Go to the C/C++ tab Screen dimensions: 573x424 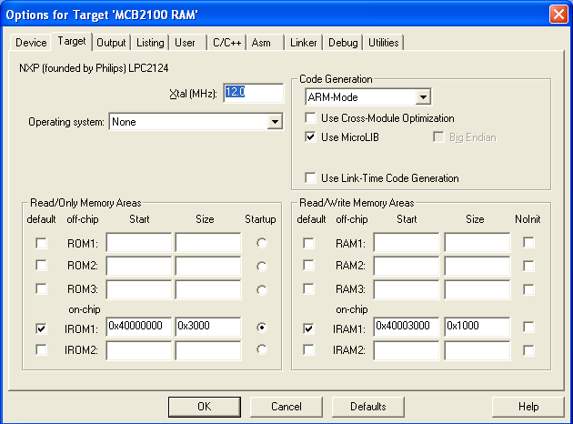pyautogui.click(x=226, y=43)
